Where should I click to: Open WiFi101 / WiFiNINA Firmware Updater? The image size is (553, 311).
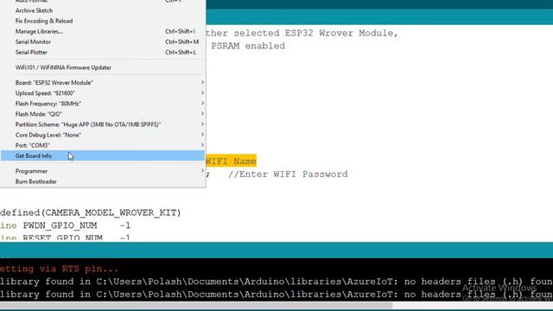tap(103, 67)
